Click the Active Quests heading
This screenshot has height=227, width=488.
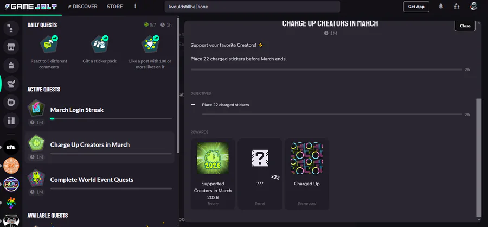tap(43, 90)
